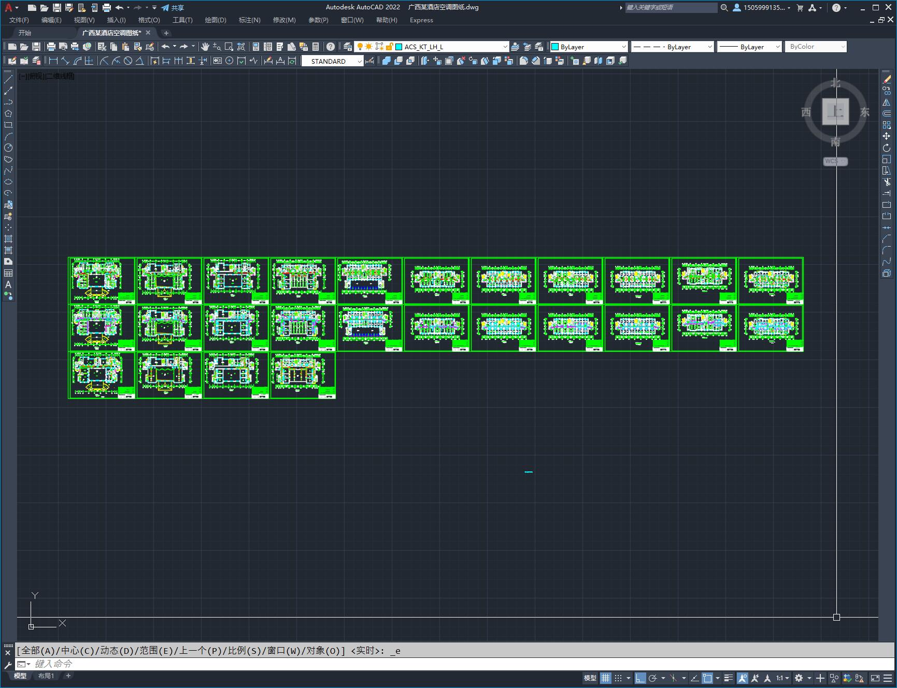
Task: Select the Linear dimension tool
Action: [53, 61]
